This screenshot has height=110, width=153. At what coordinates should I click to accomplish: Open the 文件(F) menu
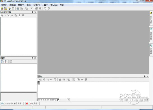[x=4, y=5]
